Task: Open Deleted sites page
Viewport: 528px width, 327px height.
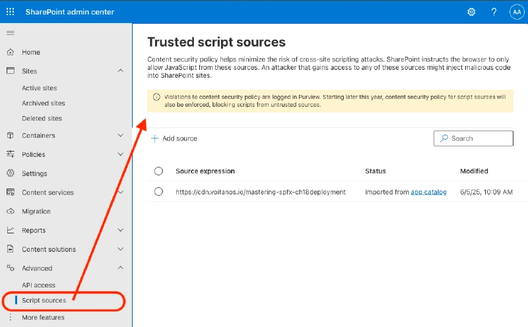Action: pos(42,118)
